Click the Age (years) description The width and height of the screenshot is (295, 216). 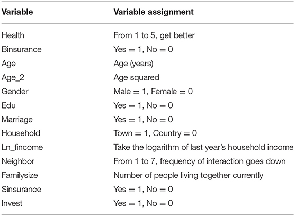coord(133,64)
